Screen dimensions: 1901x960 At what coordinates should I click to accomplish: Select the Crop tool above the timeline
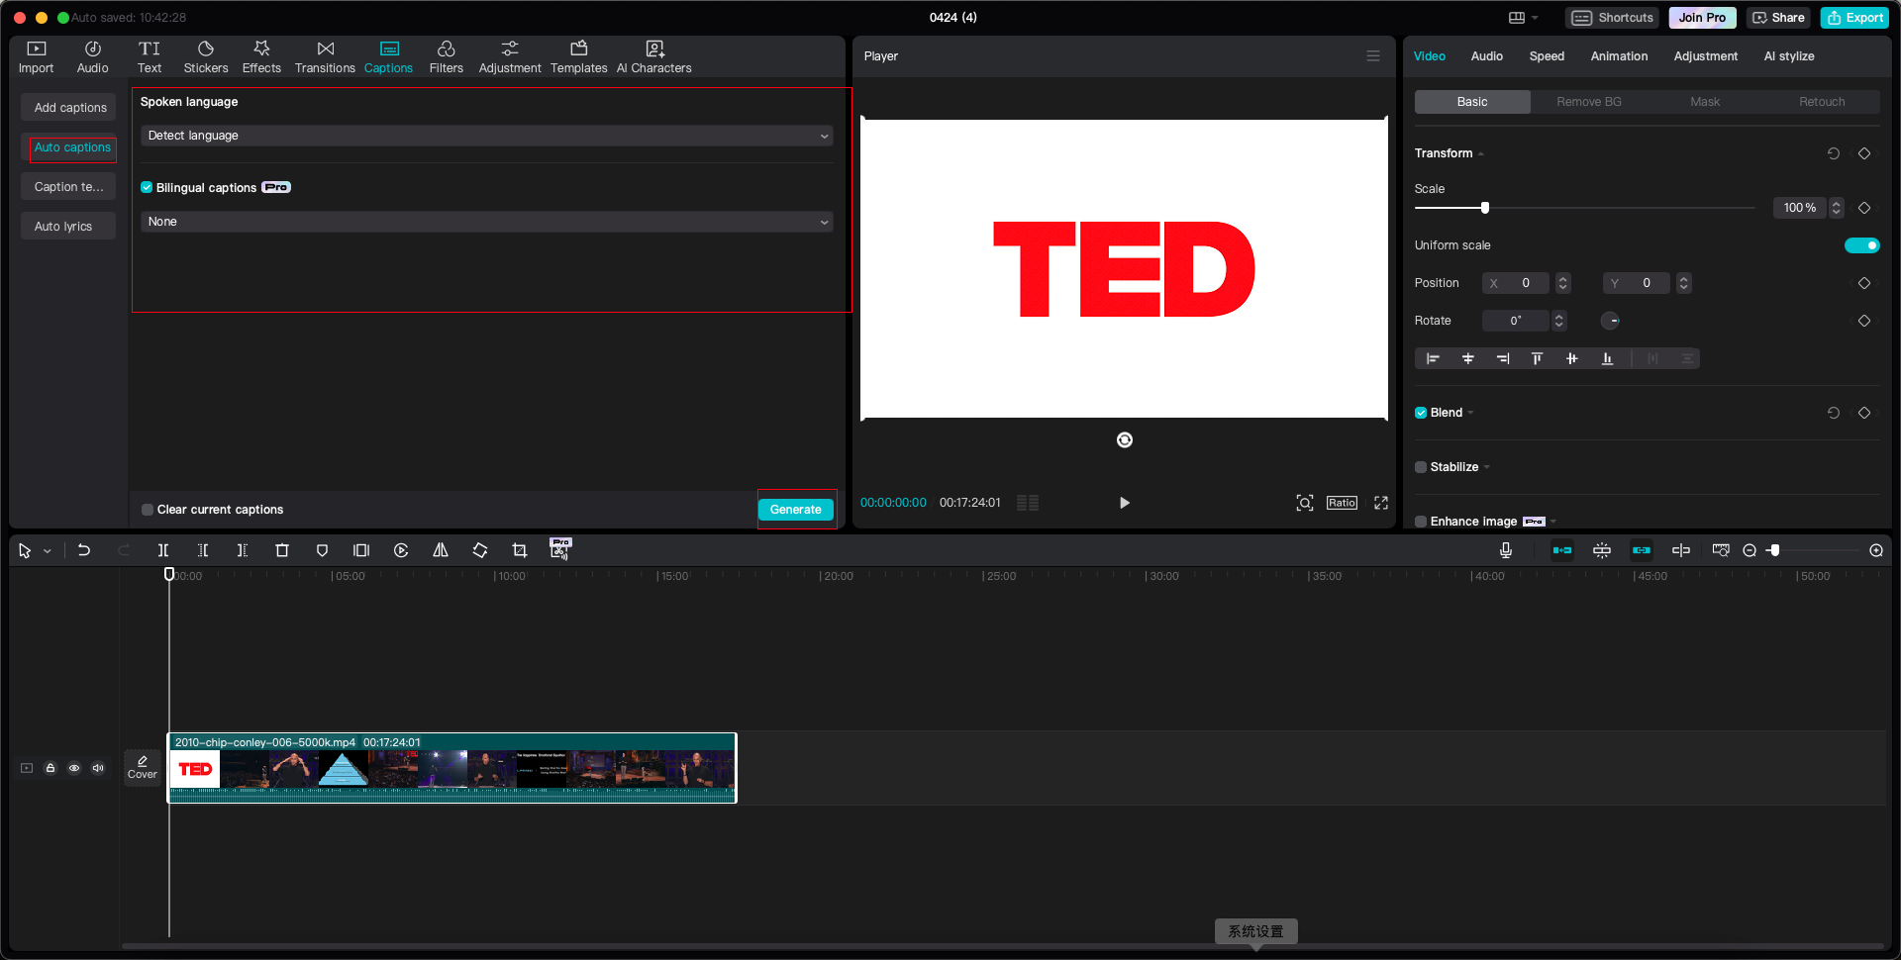click(519, 550)
